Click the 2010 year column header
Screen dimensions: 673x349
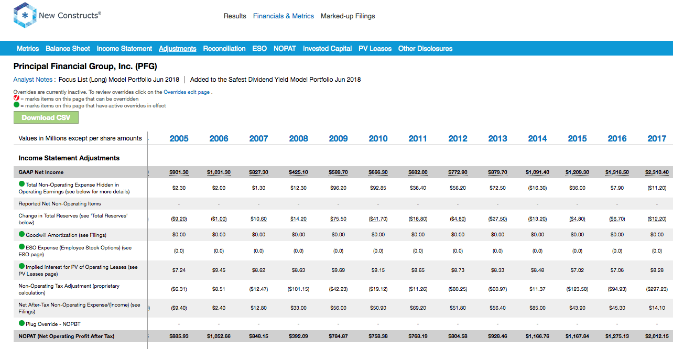(378, 138)
